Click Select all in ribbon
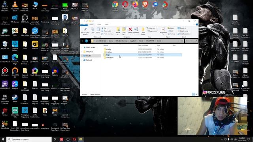 tap(182, 28)
